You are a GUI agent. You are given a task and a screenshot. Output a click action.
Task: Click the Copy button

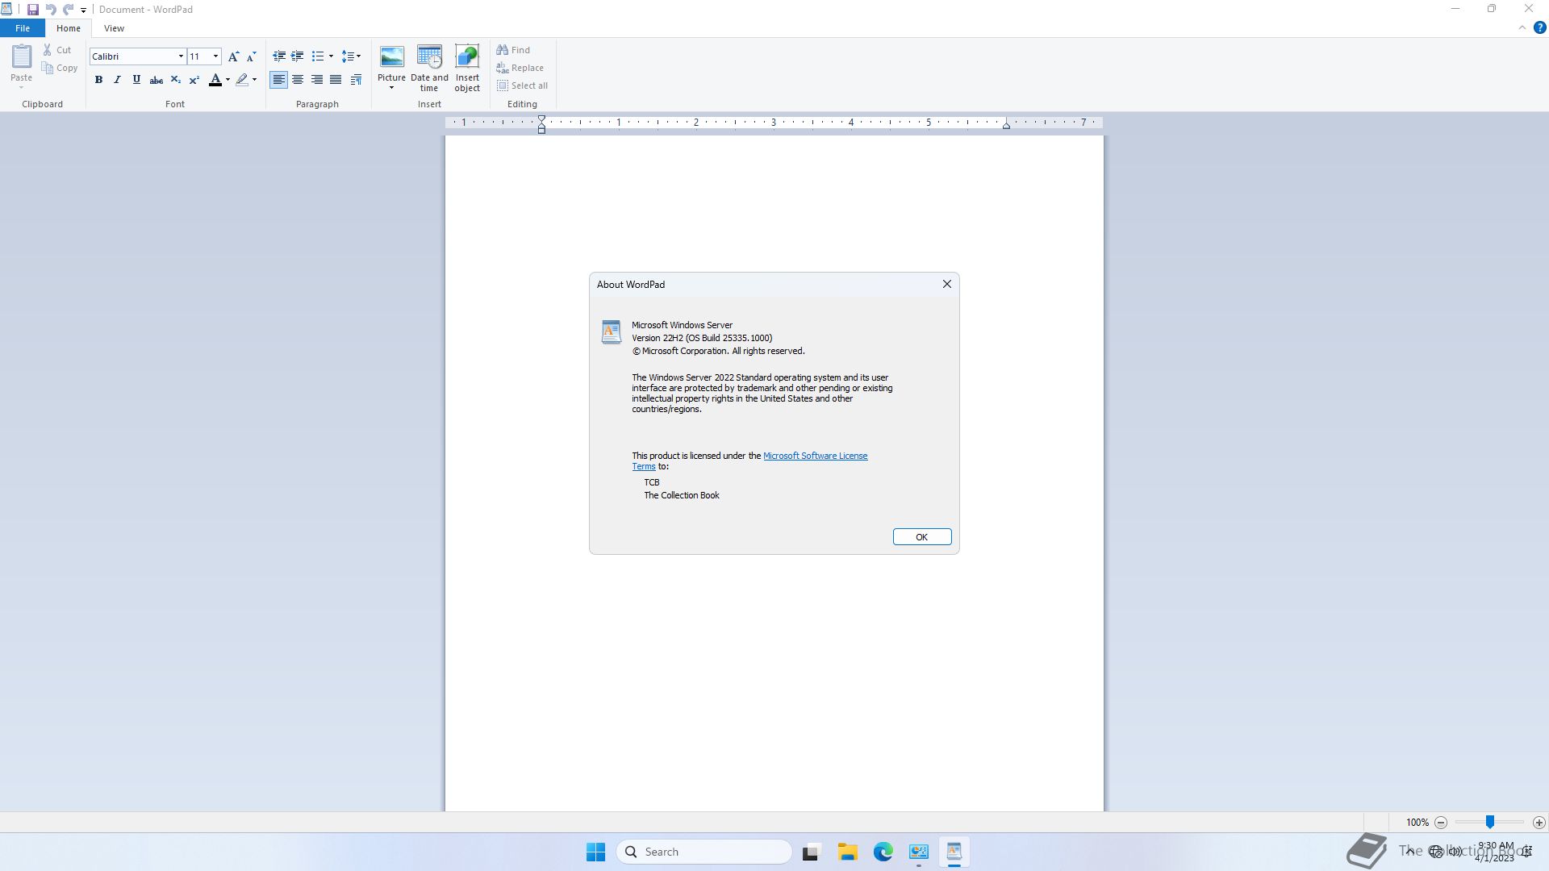[60, 68]
